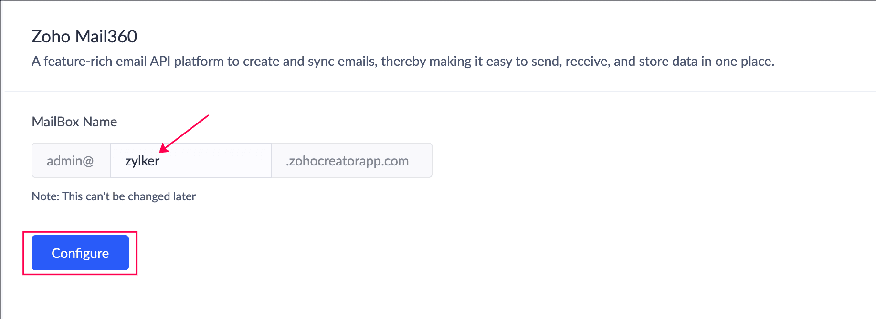
Task: Click the 'admin@' prefix box
Action: 70,161
